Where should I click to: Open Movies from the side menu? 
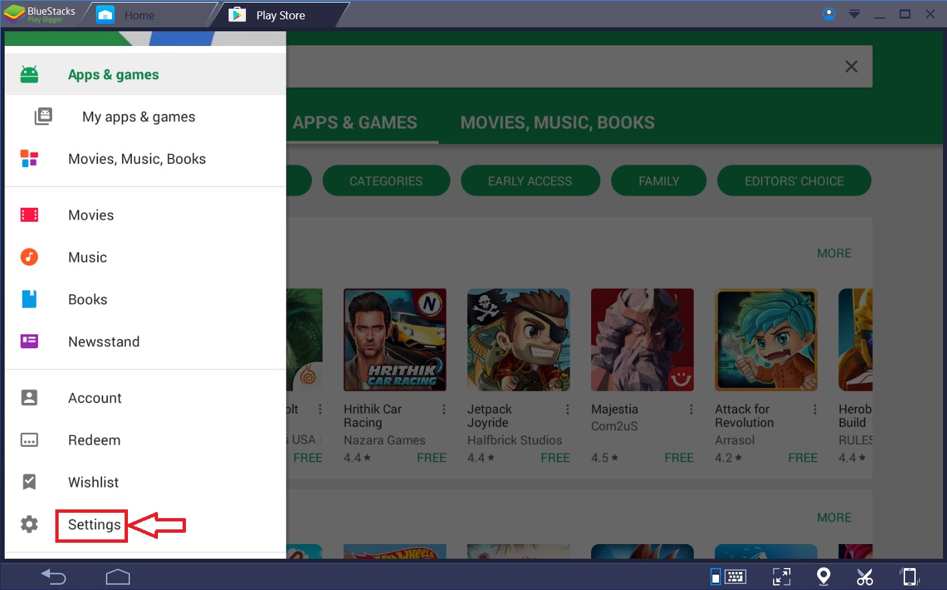point(145,214)
